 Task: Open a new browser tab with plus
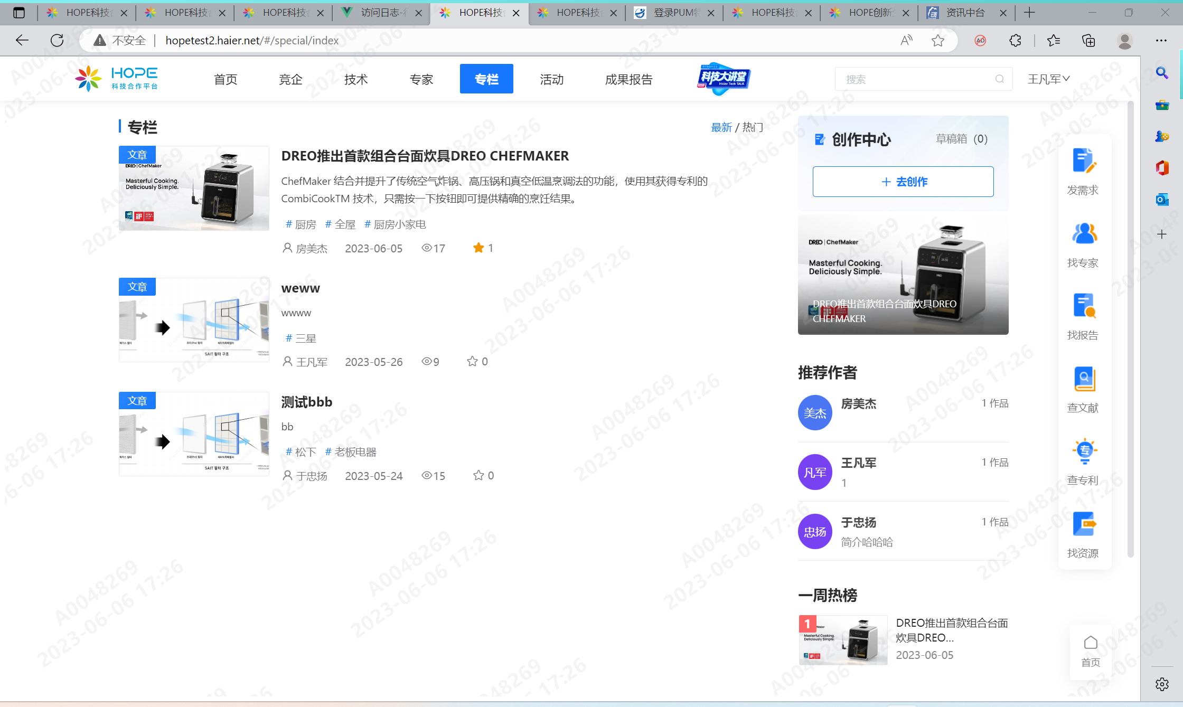(x=1029, y=13)
